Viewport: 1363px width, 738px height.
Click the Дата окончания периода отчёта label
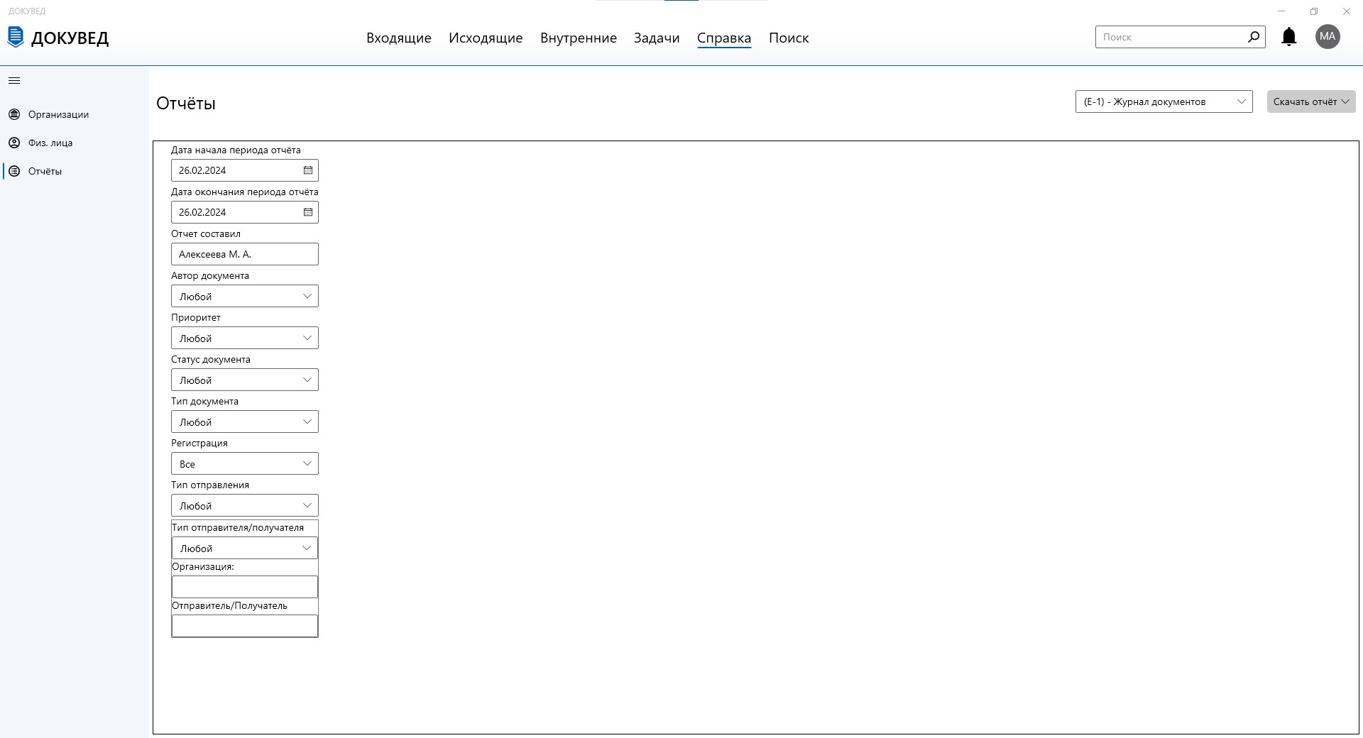[x=245, y=192]
